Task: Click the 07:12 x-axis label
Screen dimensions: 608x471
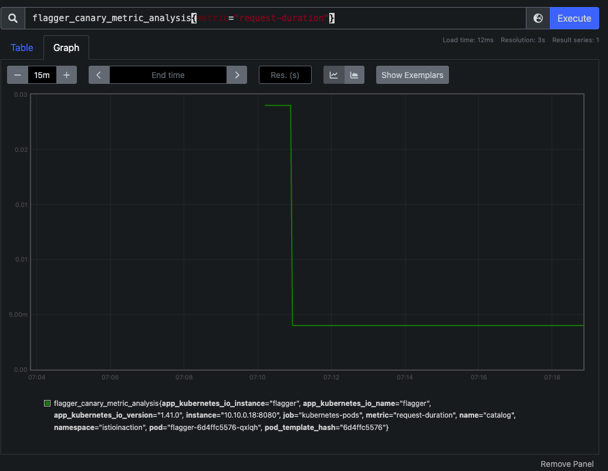Action: click(x=331, y=377)
